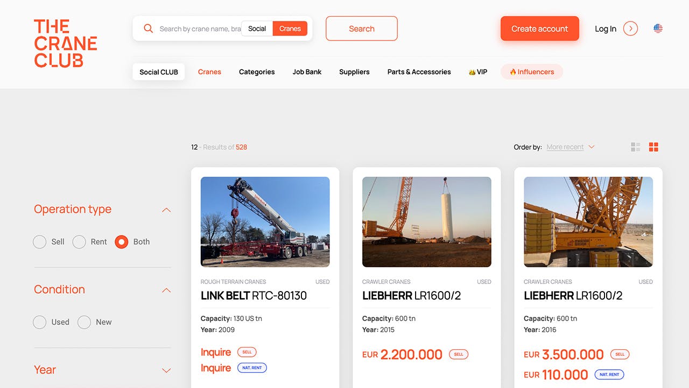
Task: Open the 2015 LIEBHERR LR1600/2 listing title
Action: pos(412,295)
